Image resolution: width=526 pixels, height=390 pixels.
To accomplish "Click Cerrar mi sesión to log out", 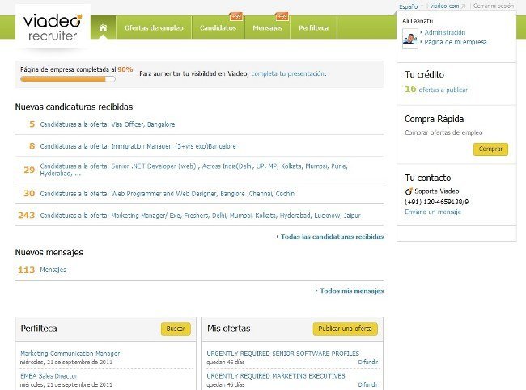I will (x=493, y=6).
